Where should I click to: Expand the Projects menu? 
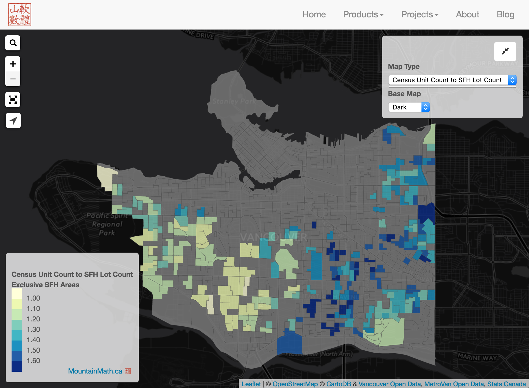point(419,14)
